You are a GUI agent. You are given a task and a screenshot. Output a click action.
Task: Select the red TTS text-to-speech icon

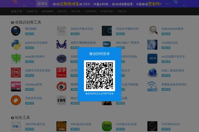click(16, 72)
